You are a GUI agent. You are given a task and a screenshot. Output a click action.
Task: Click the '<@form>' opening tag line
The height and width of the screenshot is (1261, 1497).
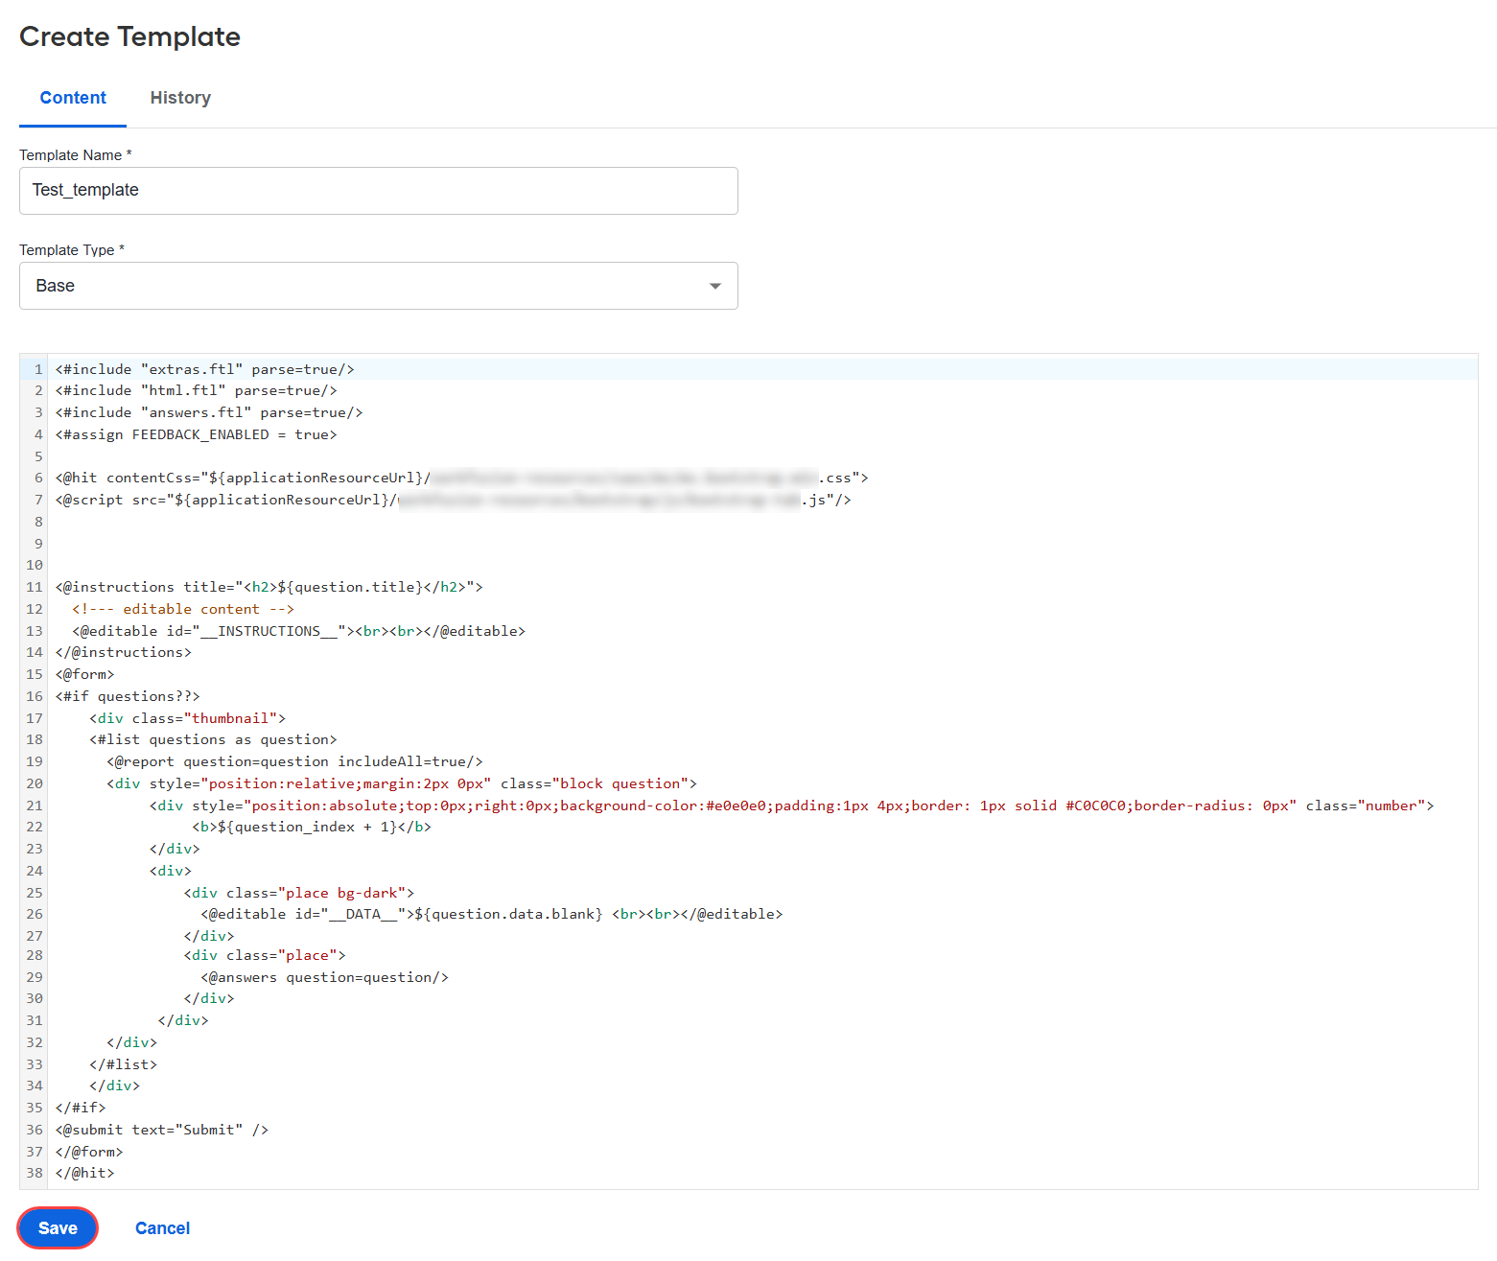85,675
